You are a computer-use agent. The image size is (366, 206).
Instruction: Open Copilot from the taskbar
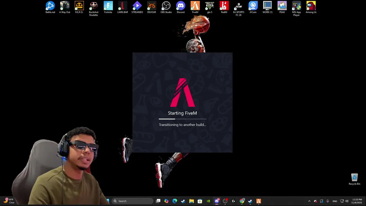[166, 201]
